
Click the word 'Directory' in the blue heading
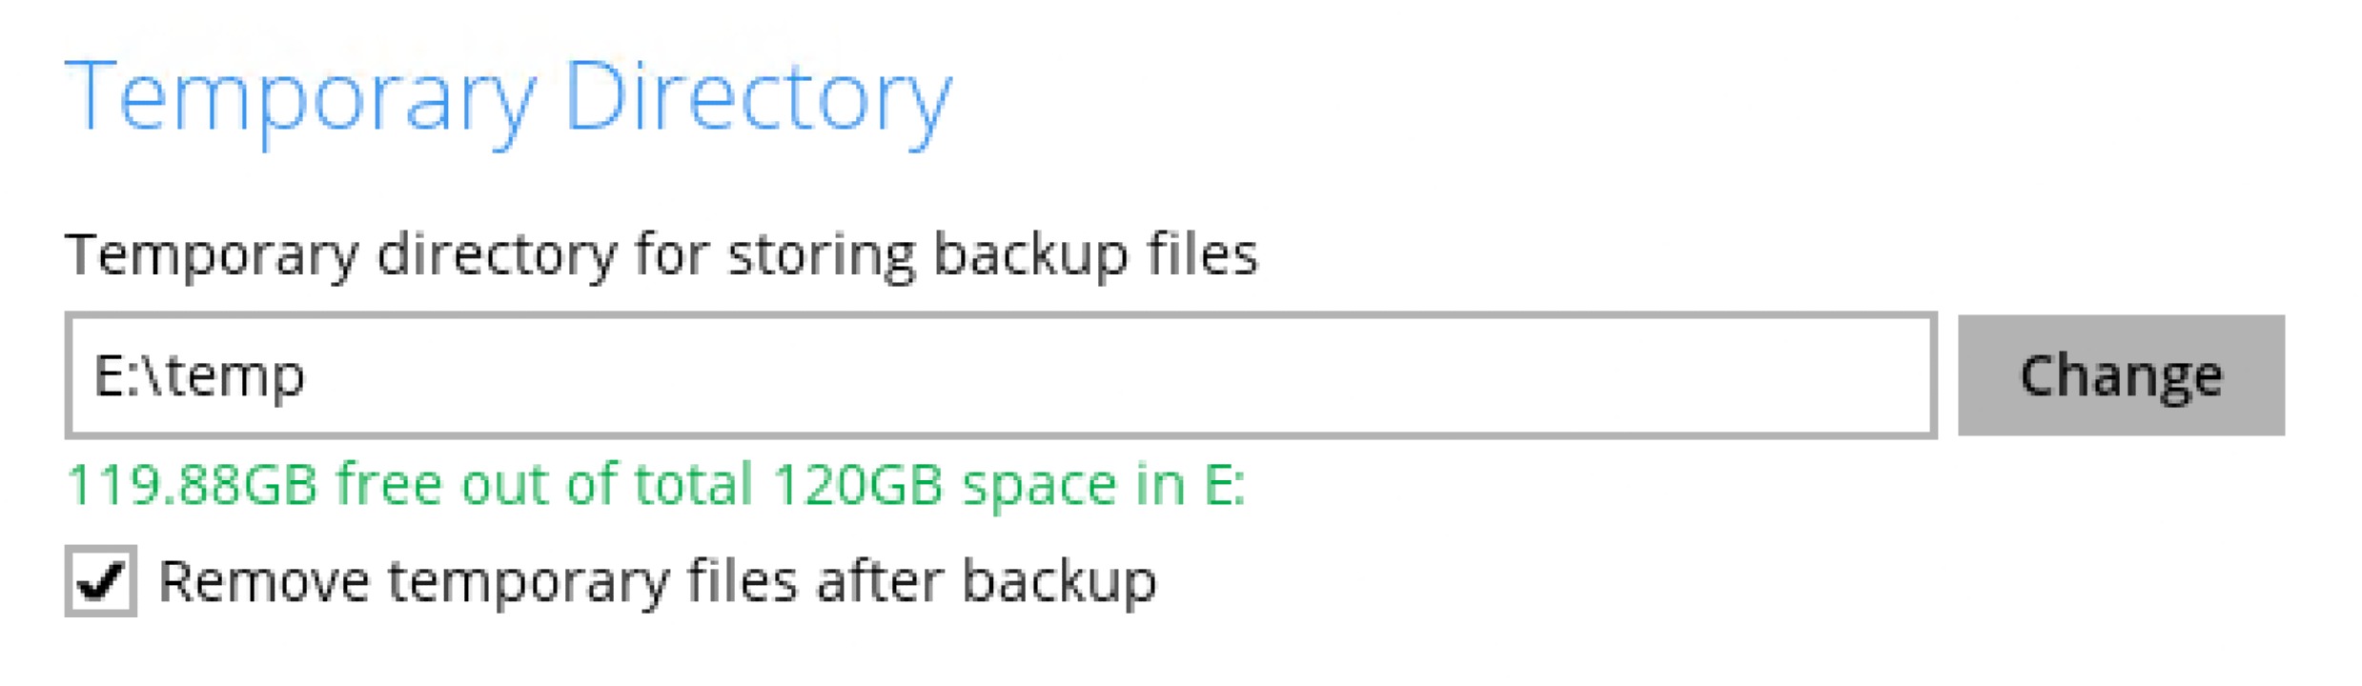coord(758,97)
